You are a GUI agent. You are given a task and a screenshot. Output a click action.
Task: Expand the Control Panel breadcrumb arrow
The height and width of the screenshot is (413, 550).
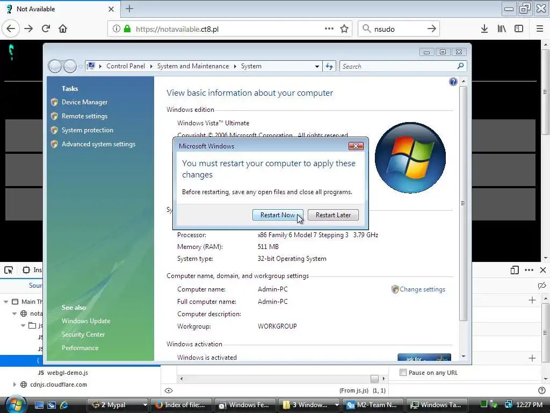click(x=151, y=66)
